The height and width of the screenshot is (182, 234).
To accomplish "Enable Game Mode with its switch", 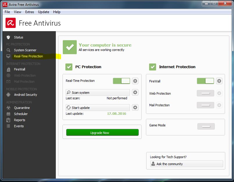I will point(206,126).
